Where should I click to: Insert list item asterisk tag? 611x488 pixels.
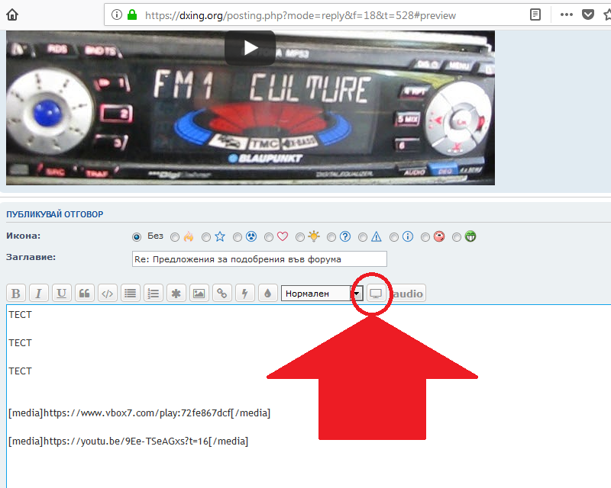click(x=176, y=293)
